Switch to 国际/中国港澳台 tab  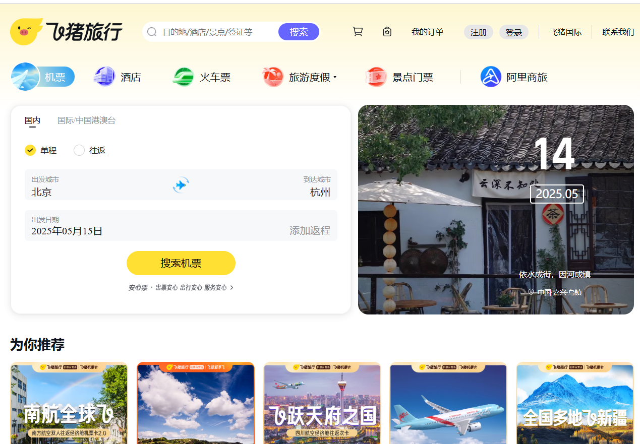(86, 120)
